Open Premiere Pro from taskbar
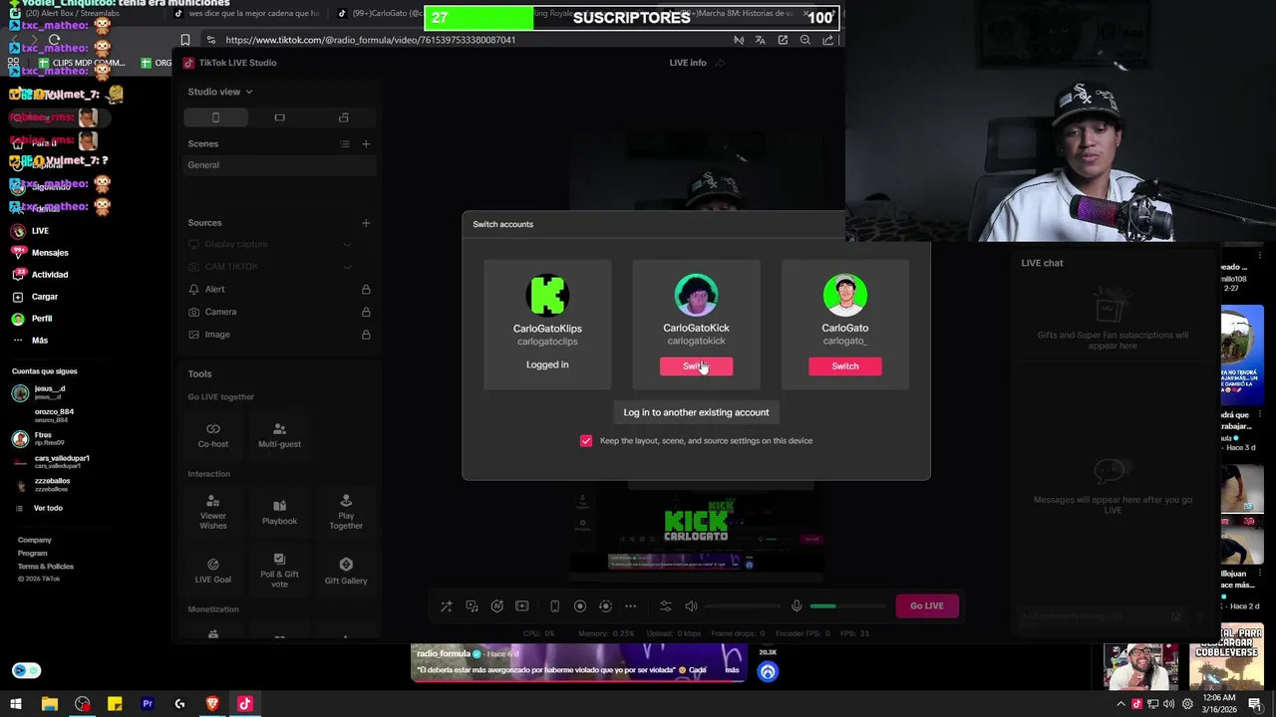 tap(148, 704)
